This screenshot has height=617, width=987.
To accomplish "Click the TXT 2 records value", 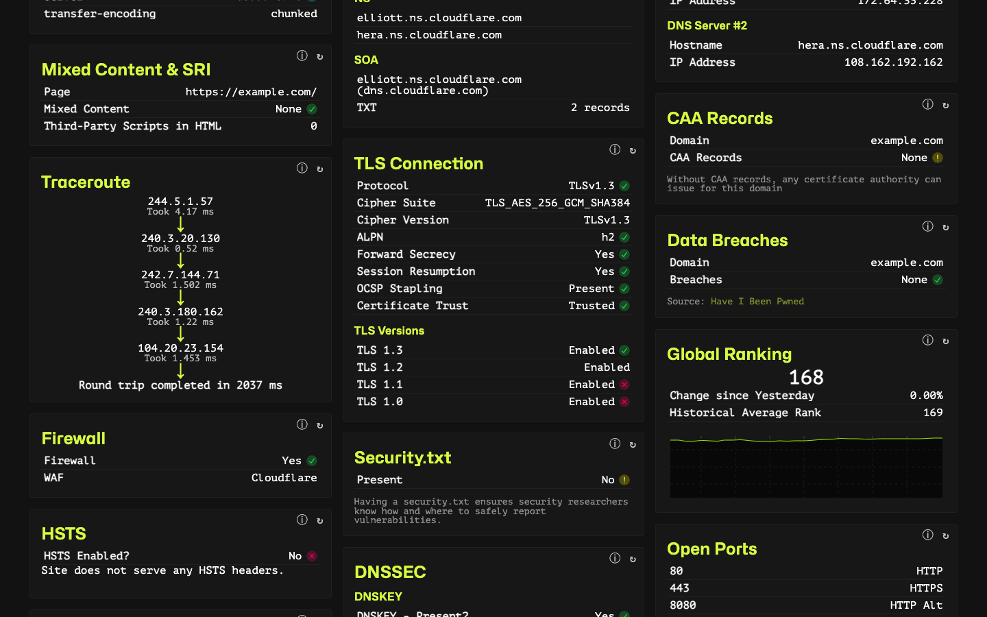I will pyautogui.click(x=600, y=108).
